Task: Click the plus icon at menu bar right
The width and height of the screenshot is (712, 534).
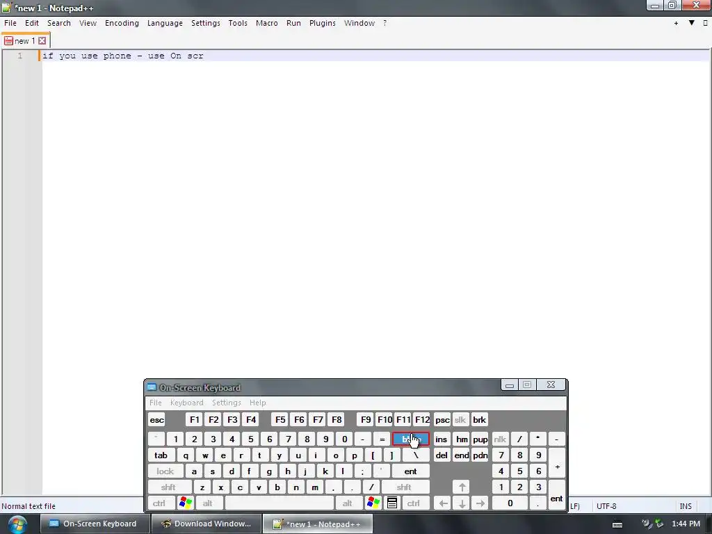Action: click(x=676, y=23)
